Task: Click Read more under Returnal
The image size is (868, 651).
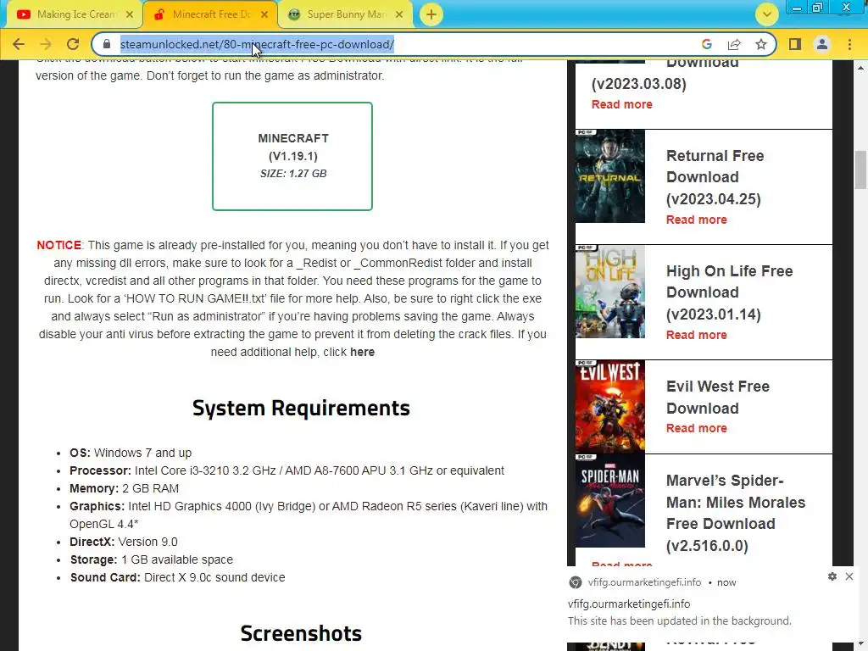Action: 697,220
